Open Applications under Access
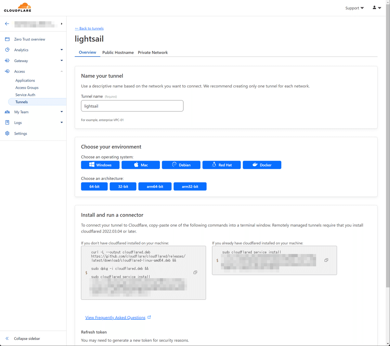 (25, 81)
